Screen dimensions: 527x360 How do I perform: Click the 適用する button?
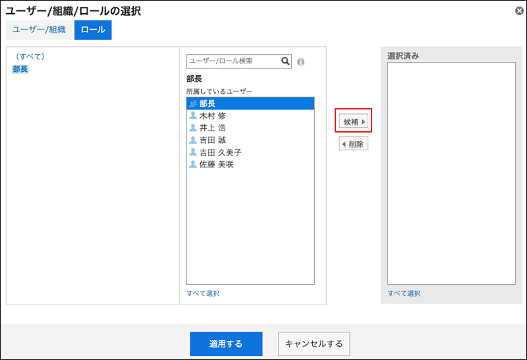pyautogui.click(x=226, y=344)
